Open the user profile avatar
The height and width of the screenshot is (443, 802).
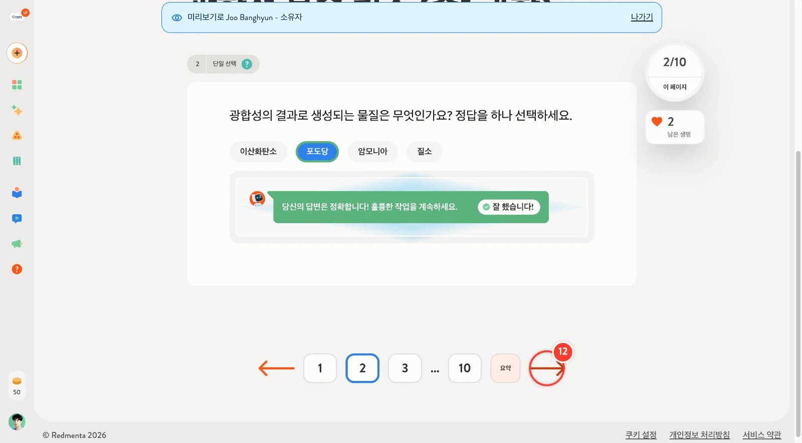pos(17,422)
